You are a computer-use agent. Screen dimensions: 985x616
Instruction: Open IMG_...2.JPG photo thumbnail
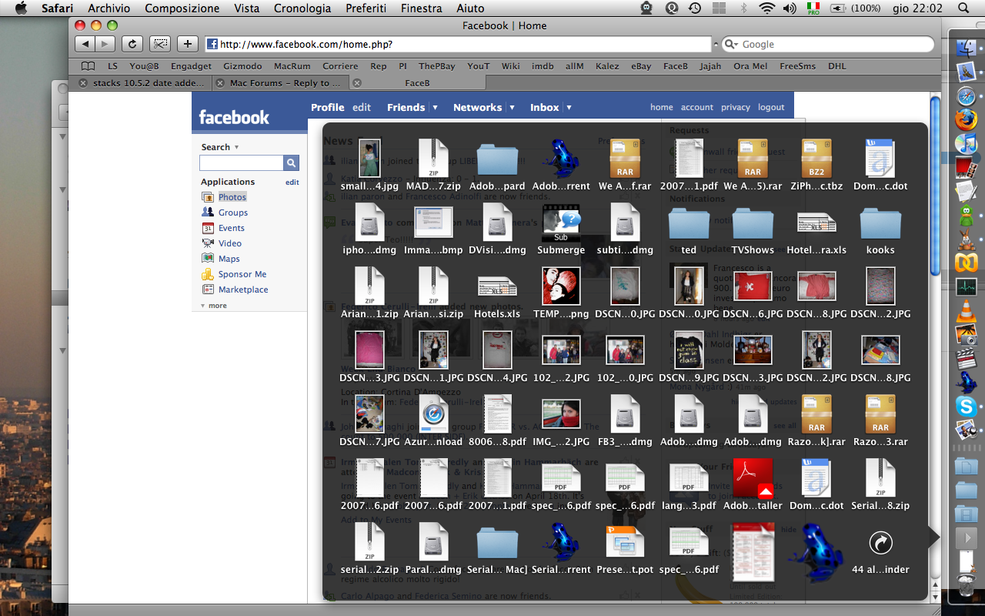561,416
